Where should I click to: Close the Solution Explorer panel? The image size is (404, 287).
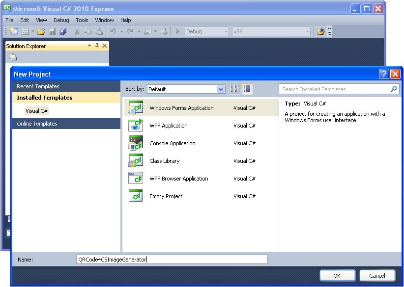[105, 46]
